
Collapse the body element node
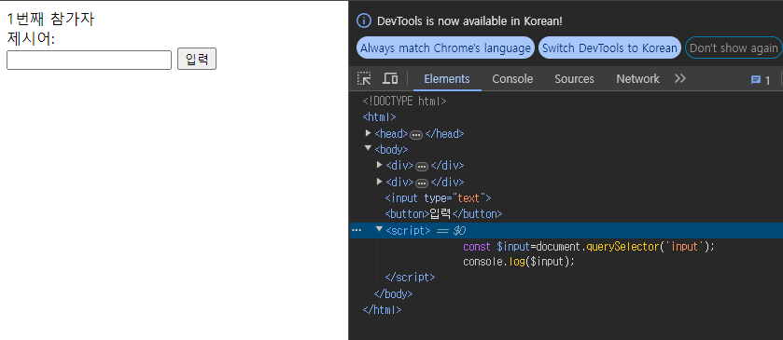(x=369, y=148)
